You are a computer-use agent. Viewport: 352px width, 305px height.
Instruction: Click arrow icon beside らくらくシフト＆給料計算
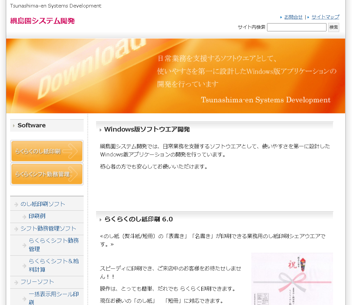pyautogui.click(x=24, y=266)
